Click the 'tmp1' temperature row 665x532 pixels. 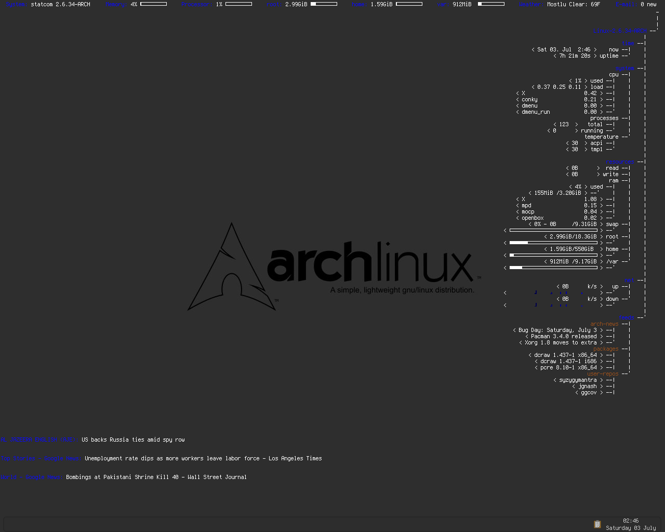[x=584, y=150]
